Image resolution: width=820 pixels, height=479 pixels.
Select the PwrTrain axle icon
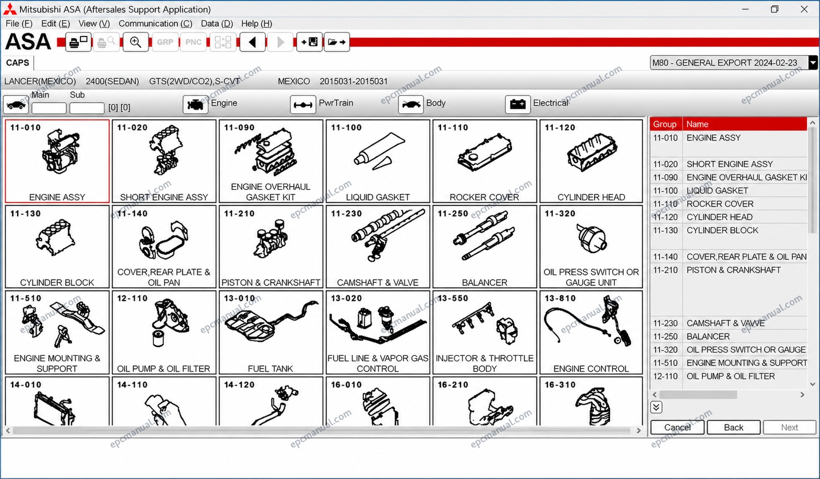pyautogui.click(x=303, y=104)
